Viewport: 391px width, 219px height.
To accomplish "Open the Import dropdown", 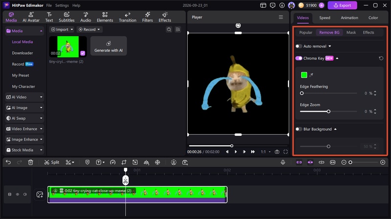I will [62, 29].
